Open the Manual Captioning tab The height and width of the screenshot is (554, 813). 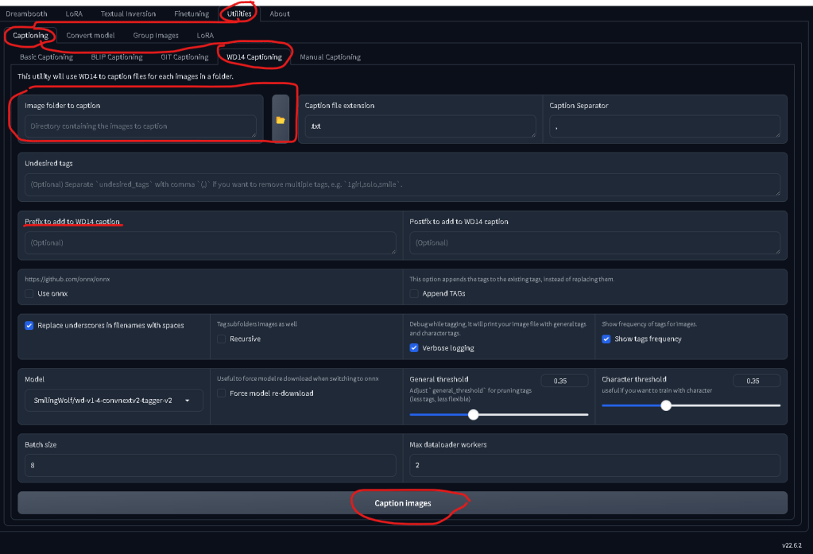point(330,57)
